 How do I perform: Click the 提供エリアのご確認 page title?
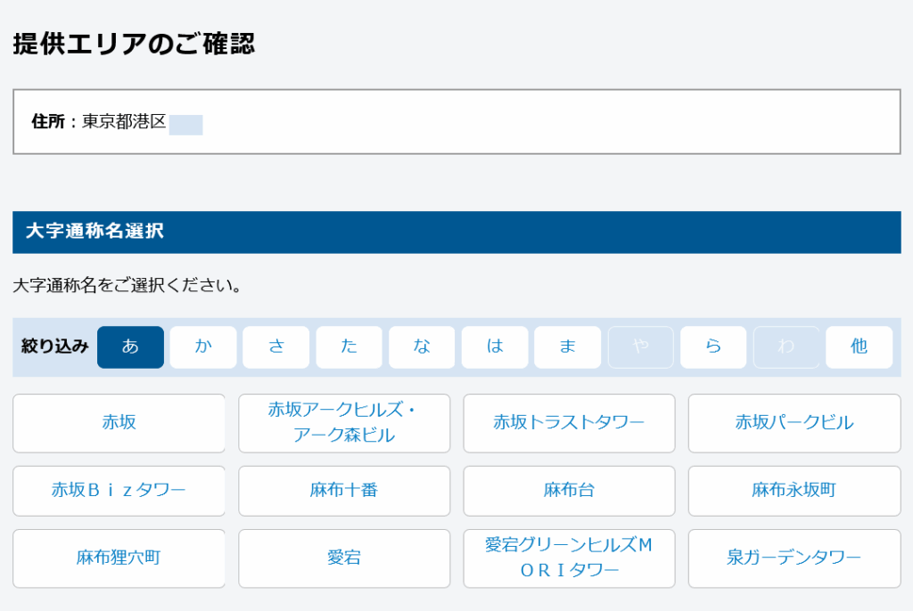click(x=134, y=44)
